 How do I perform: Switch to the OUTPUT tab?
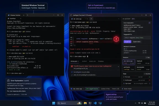click(84, 61)
